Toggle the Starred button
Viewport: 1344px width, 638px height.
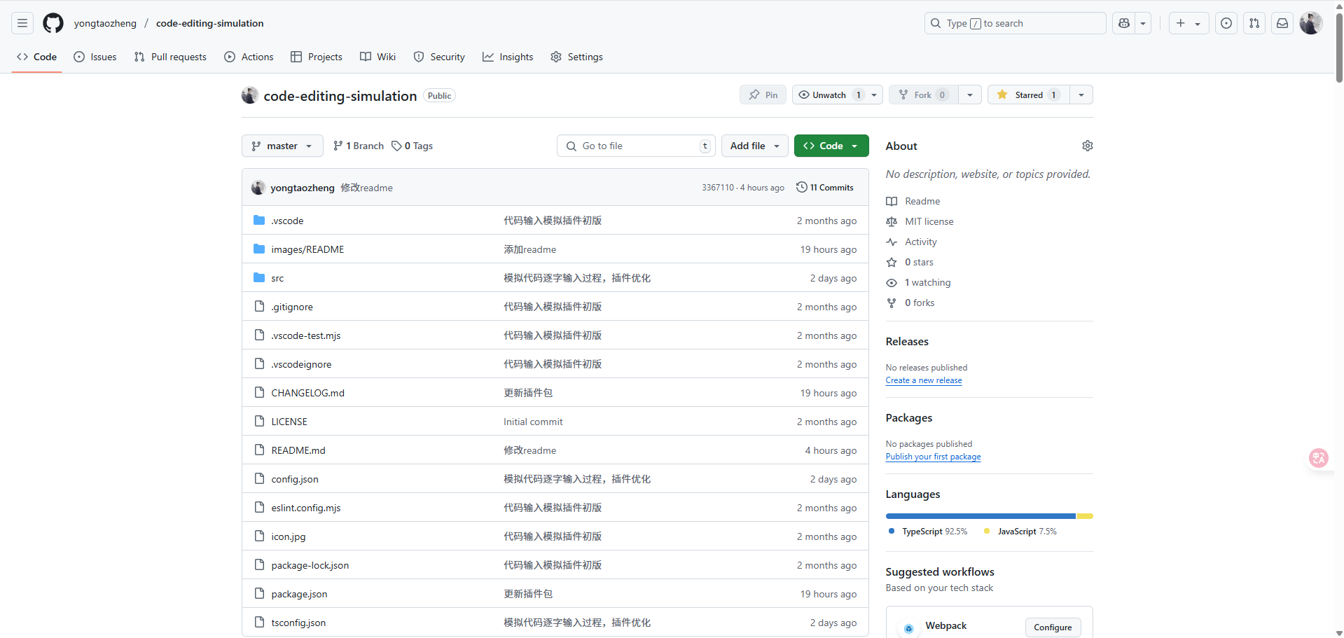coord(1028,95)
